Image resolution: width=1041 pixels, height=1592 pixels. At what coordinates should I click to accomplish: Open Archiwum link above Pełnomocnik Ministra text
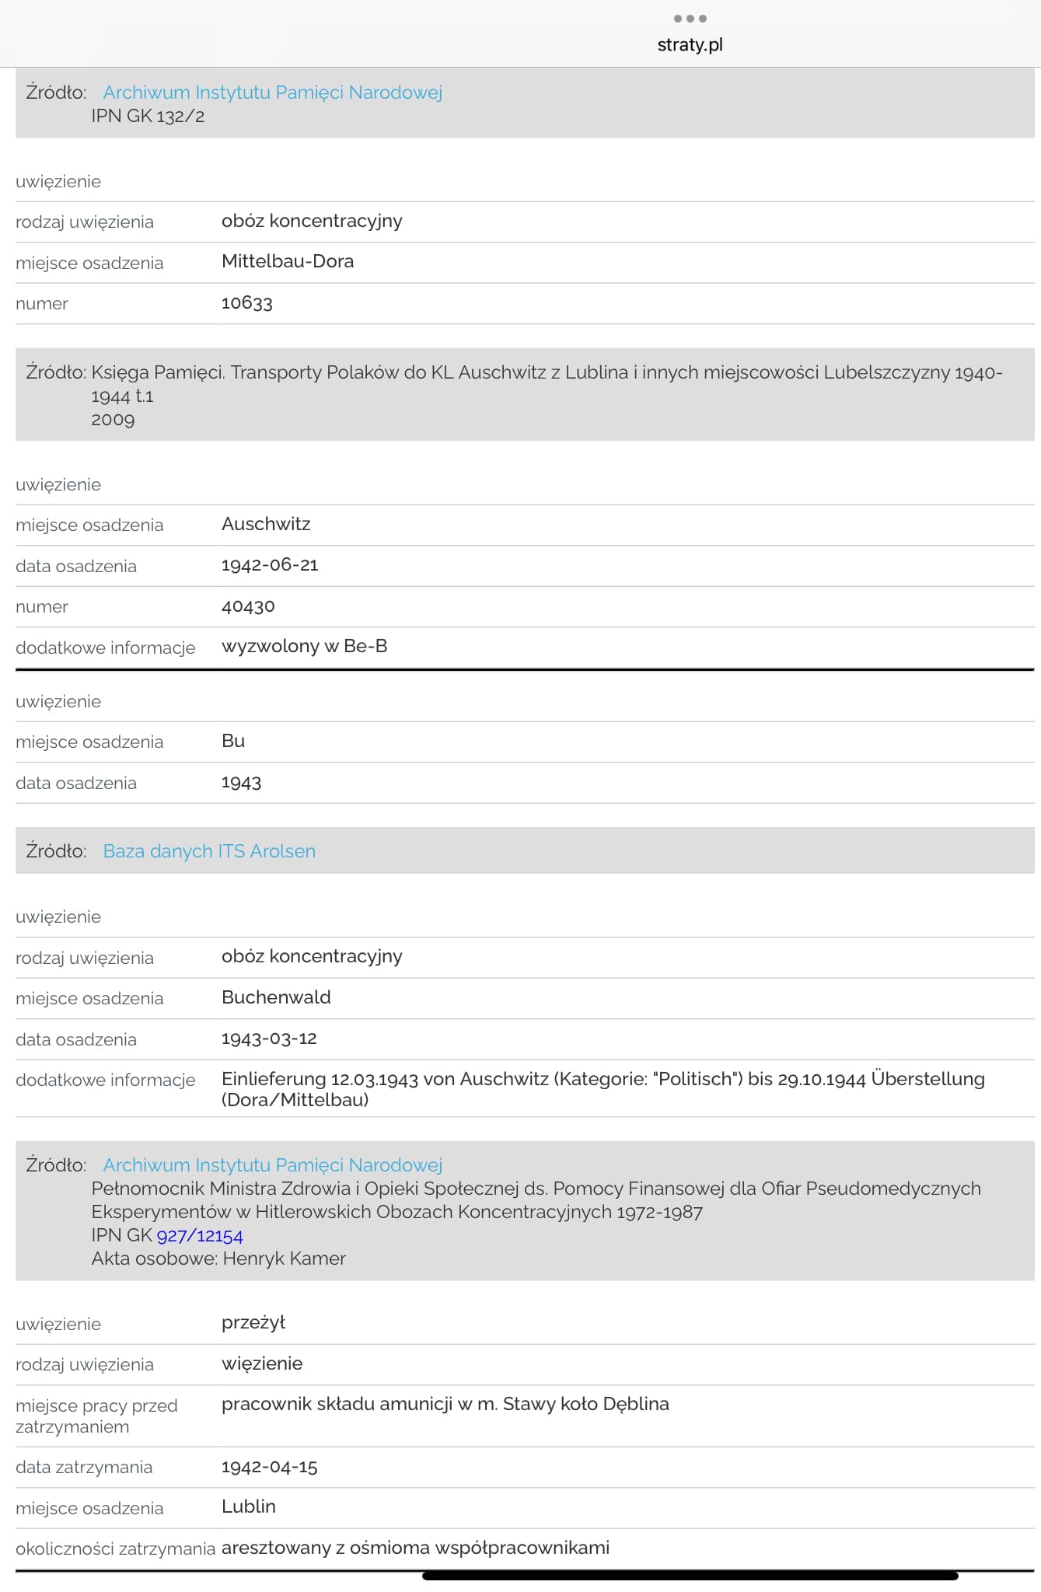tap(272, 1165)
